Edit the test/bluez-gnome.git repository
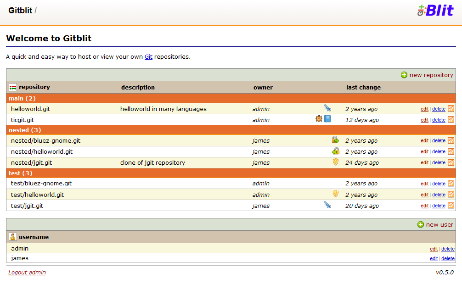Screen dimensions: 462x301 [424, 184]
